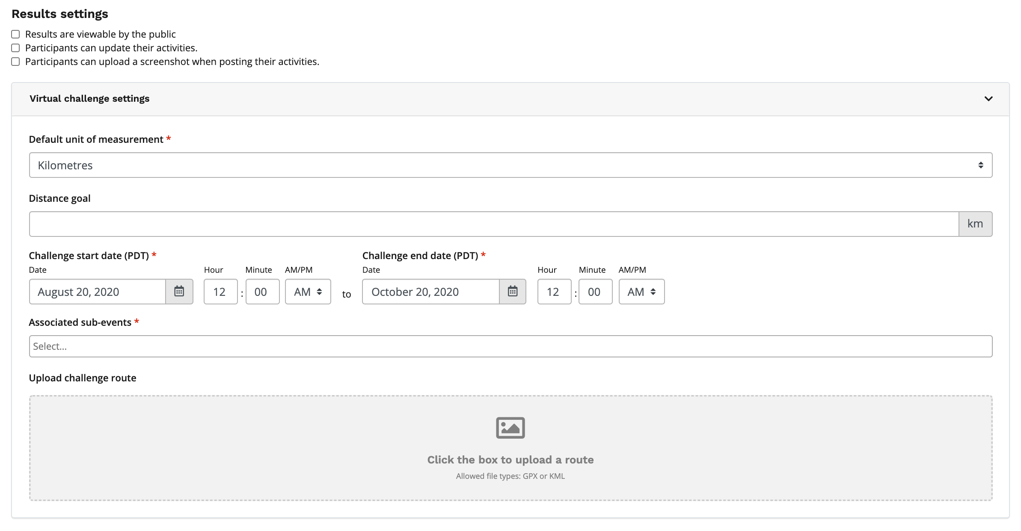Click the image icon in upload box
The width and height of the screenshot is (1021, 531).
pyautogui.click(x=510, y=428)
